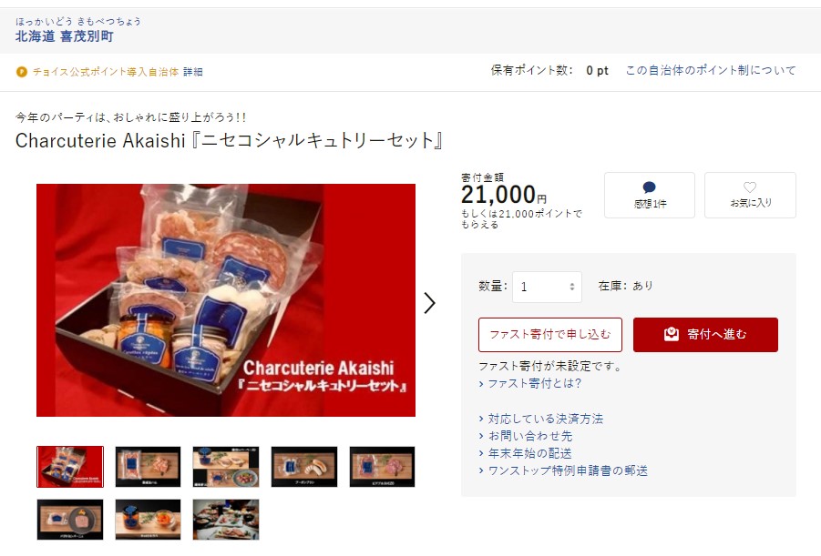
Task: Select the sausage thumbnail, fourth in top row
Action: tap(304, 467)
